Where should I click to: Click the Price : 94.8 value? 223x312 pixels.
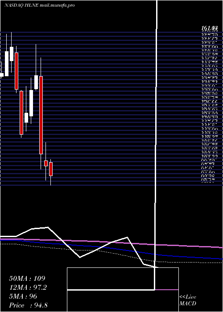(28, 305)
